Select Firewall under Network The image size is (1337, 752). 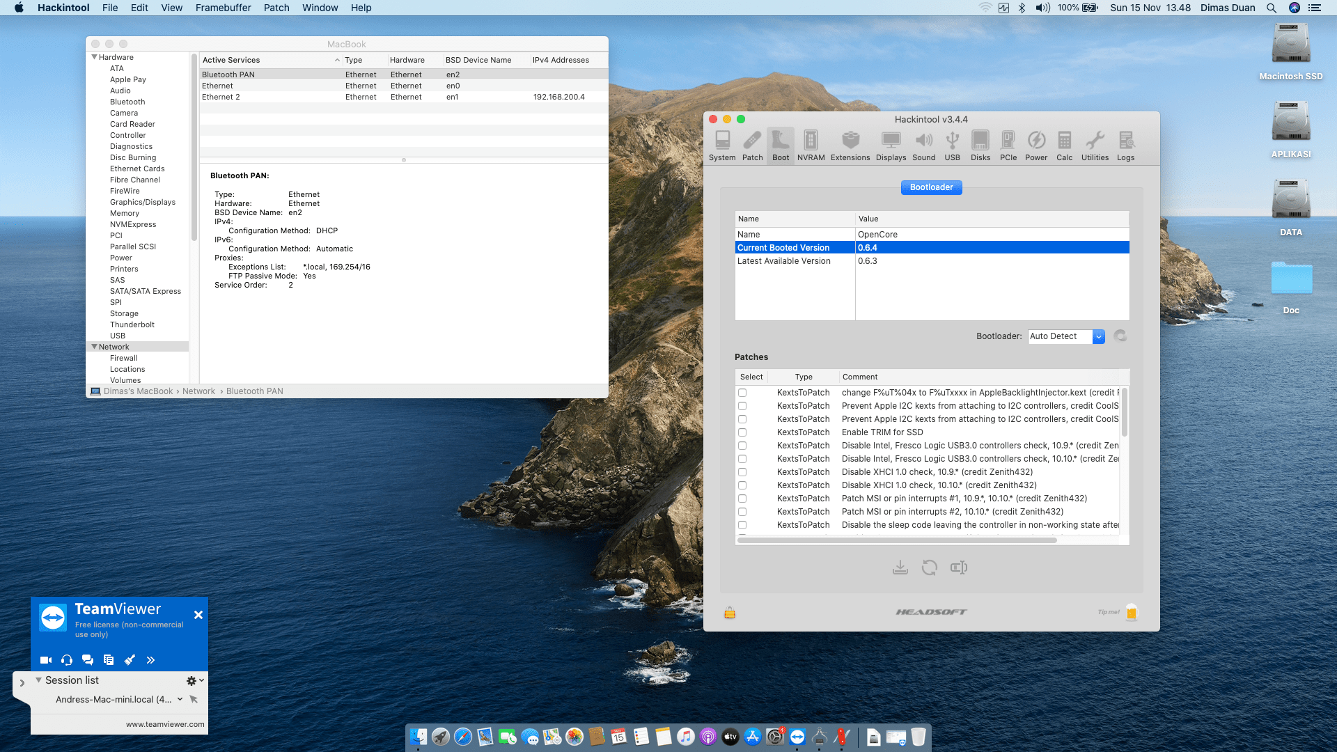123,358
